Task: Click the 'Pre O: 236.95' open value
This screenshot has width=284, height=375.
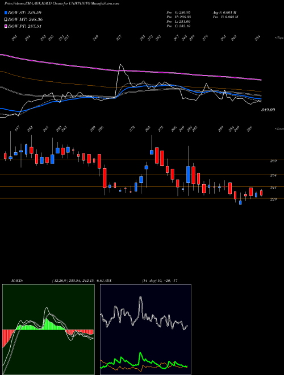Action: coord(178,12)
